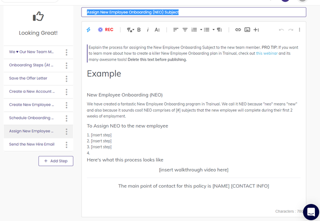Open options menu for 'Create a New Account'
The height and width of the screenshot is (221, 320).
(66, 92)
